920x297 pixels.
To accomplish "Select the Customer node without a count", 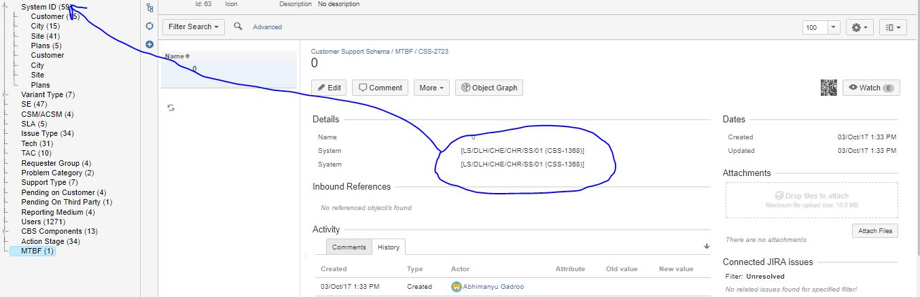I will click(x=48, y=55).
